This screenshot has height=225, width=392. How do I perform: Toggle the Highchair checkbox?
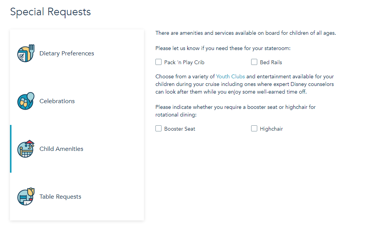[254, 129]
